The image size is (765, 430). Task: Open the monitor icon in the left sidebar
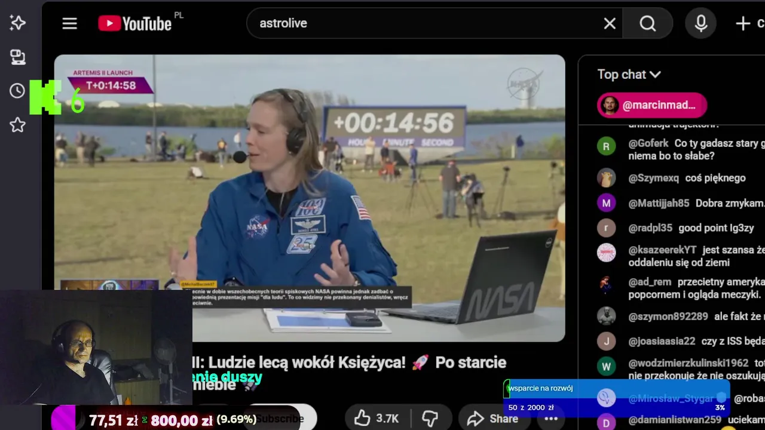17,57
